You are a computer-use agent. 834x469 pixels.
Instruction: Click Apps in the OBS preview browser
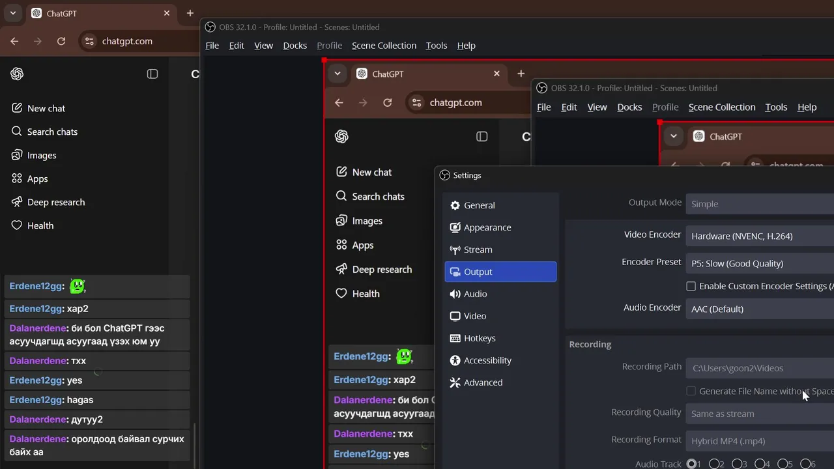tap(354, 245)
